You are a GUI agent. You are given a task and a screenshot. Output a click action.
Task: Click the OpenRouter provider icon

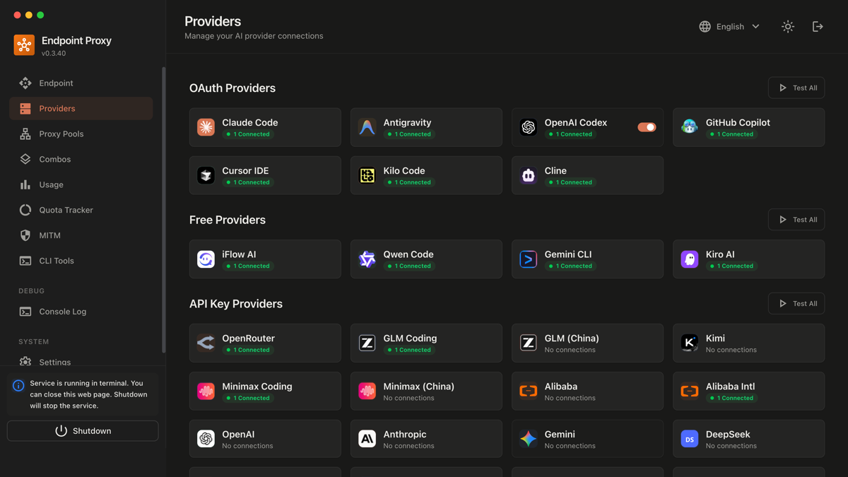click(206, 343)
